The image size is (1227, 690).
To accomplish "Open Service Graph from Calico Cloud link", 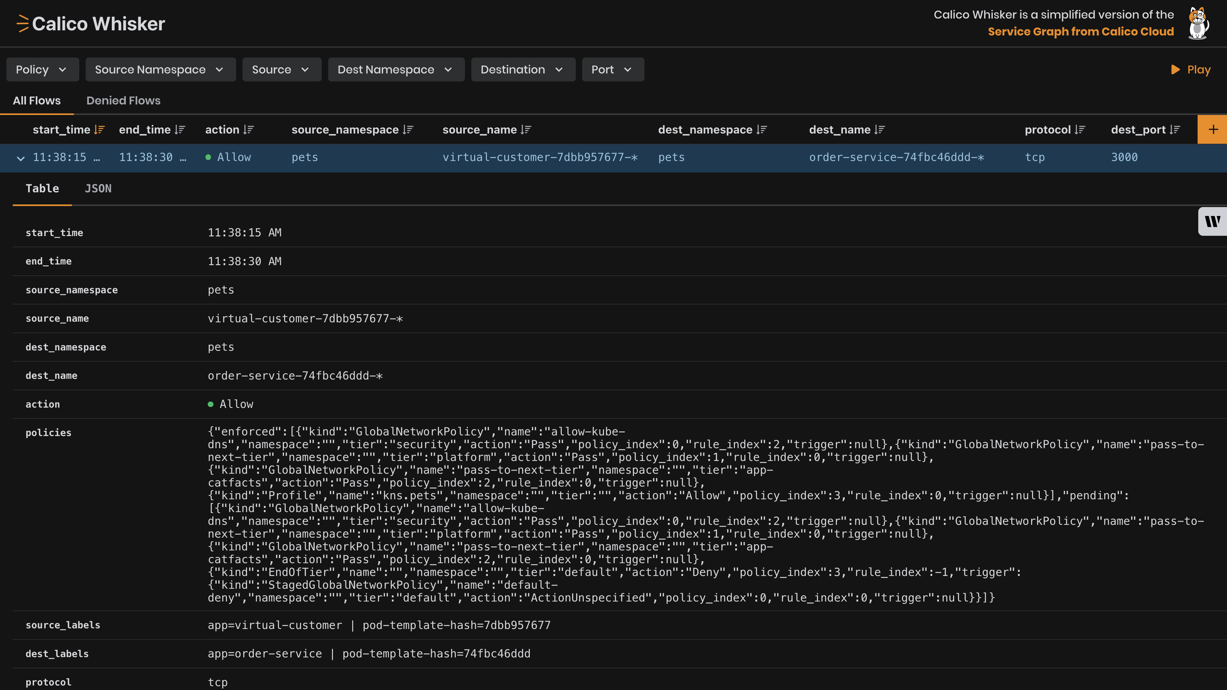I will tap(1080, 32).
